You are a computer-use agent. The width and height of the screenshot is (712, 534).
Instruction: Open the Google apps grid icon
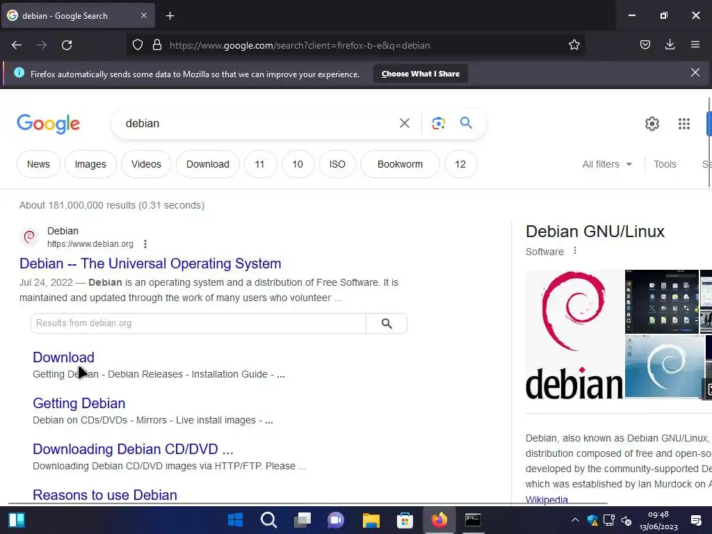coord(684,124)
